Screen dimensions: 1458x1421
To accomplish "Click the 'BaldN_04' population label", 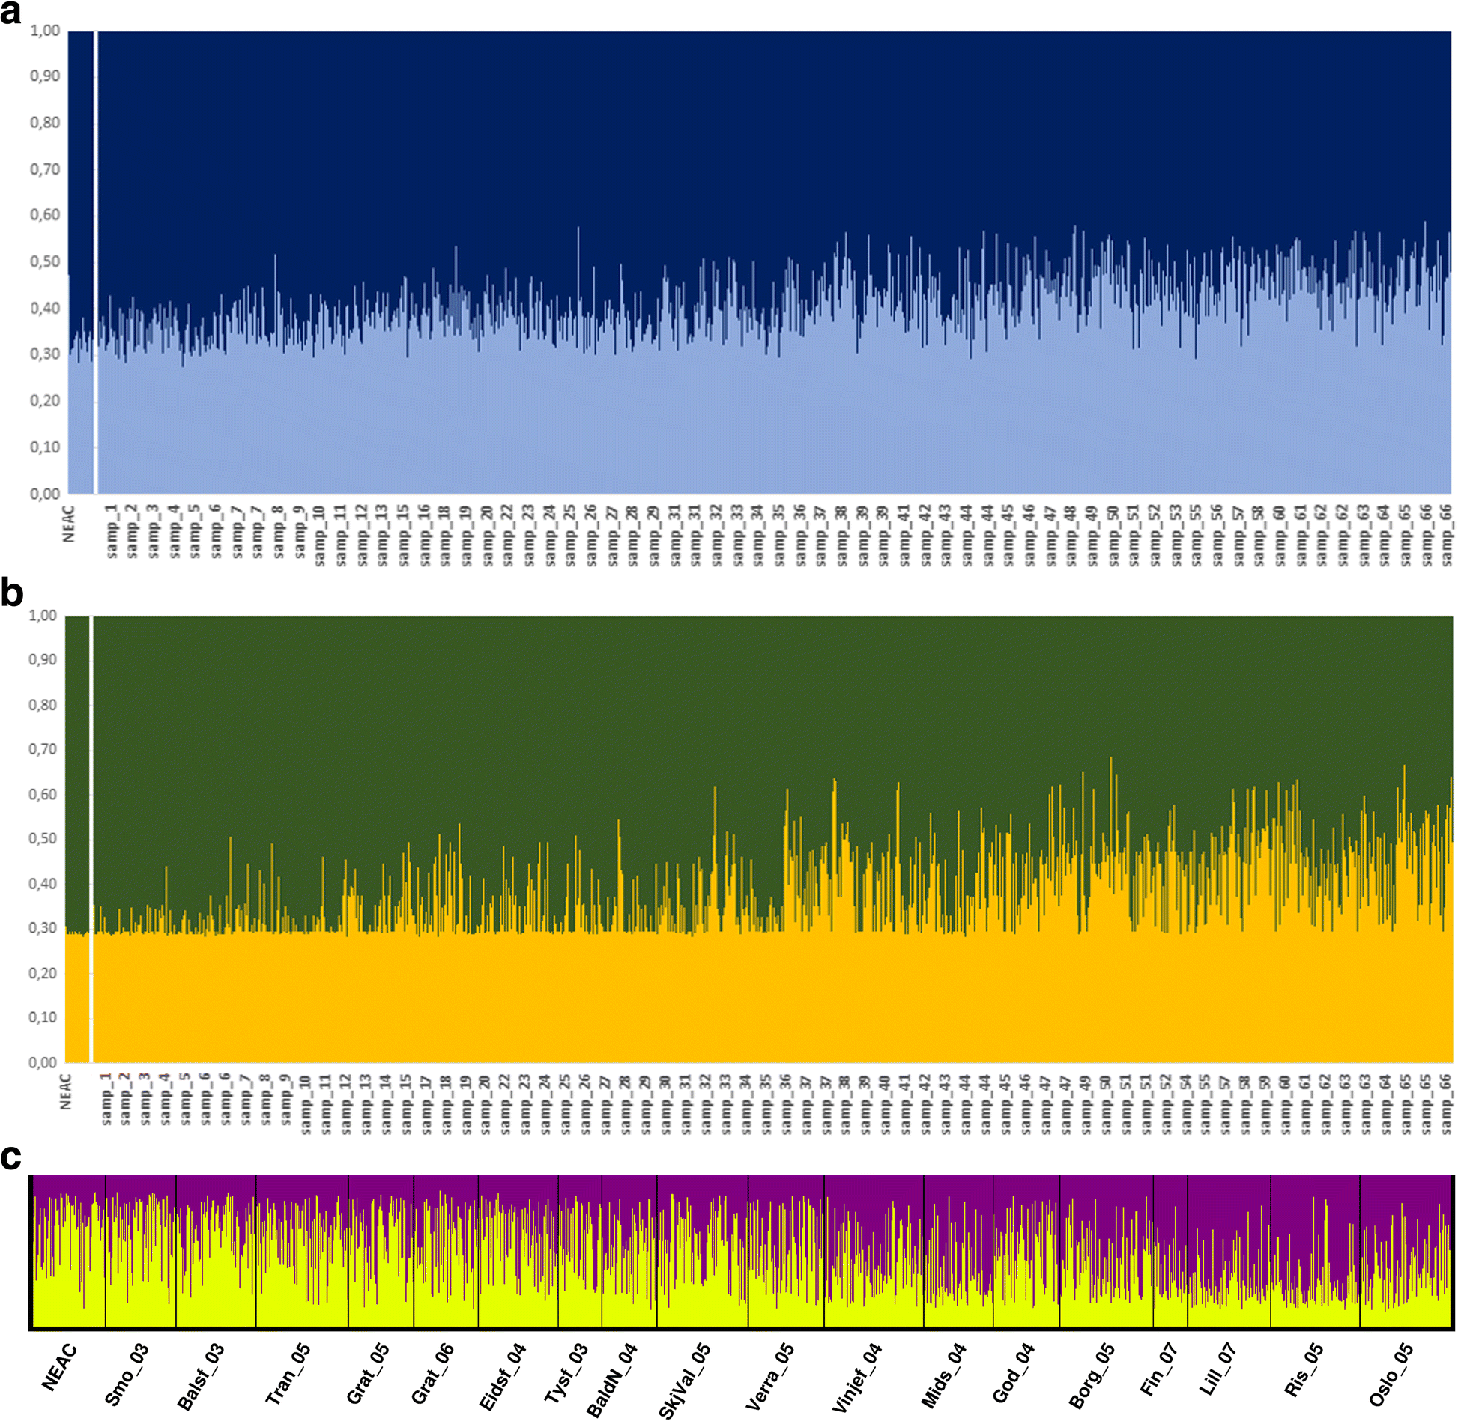I will pyautogui.click(x=612, y=1379).
